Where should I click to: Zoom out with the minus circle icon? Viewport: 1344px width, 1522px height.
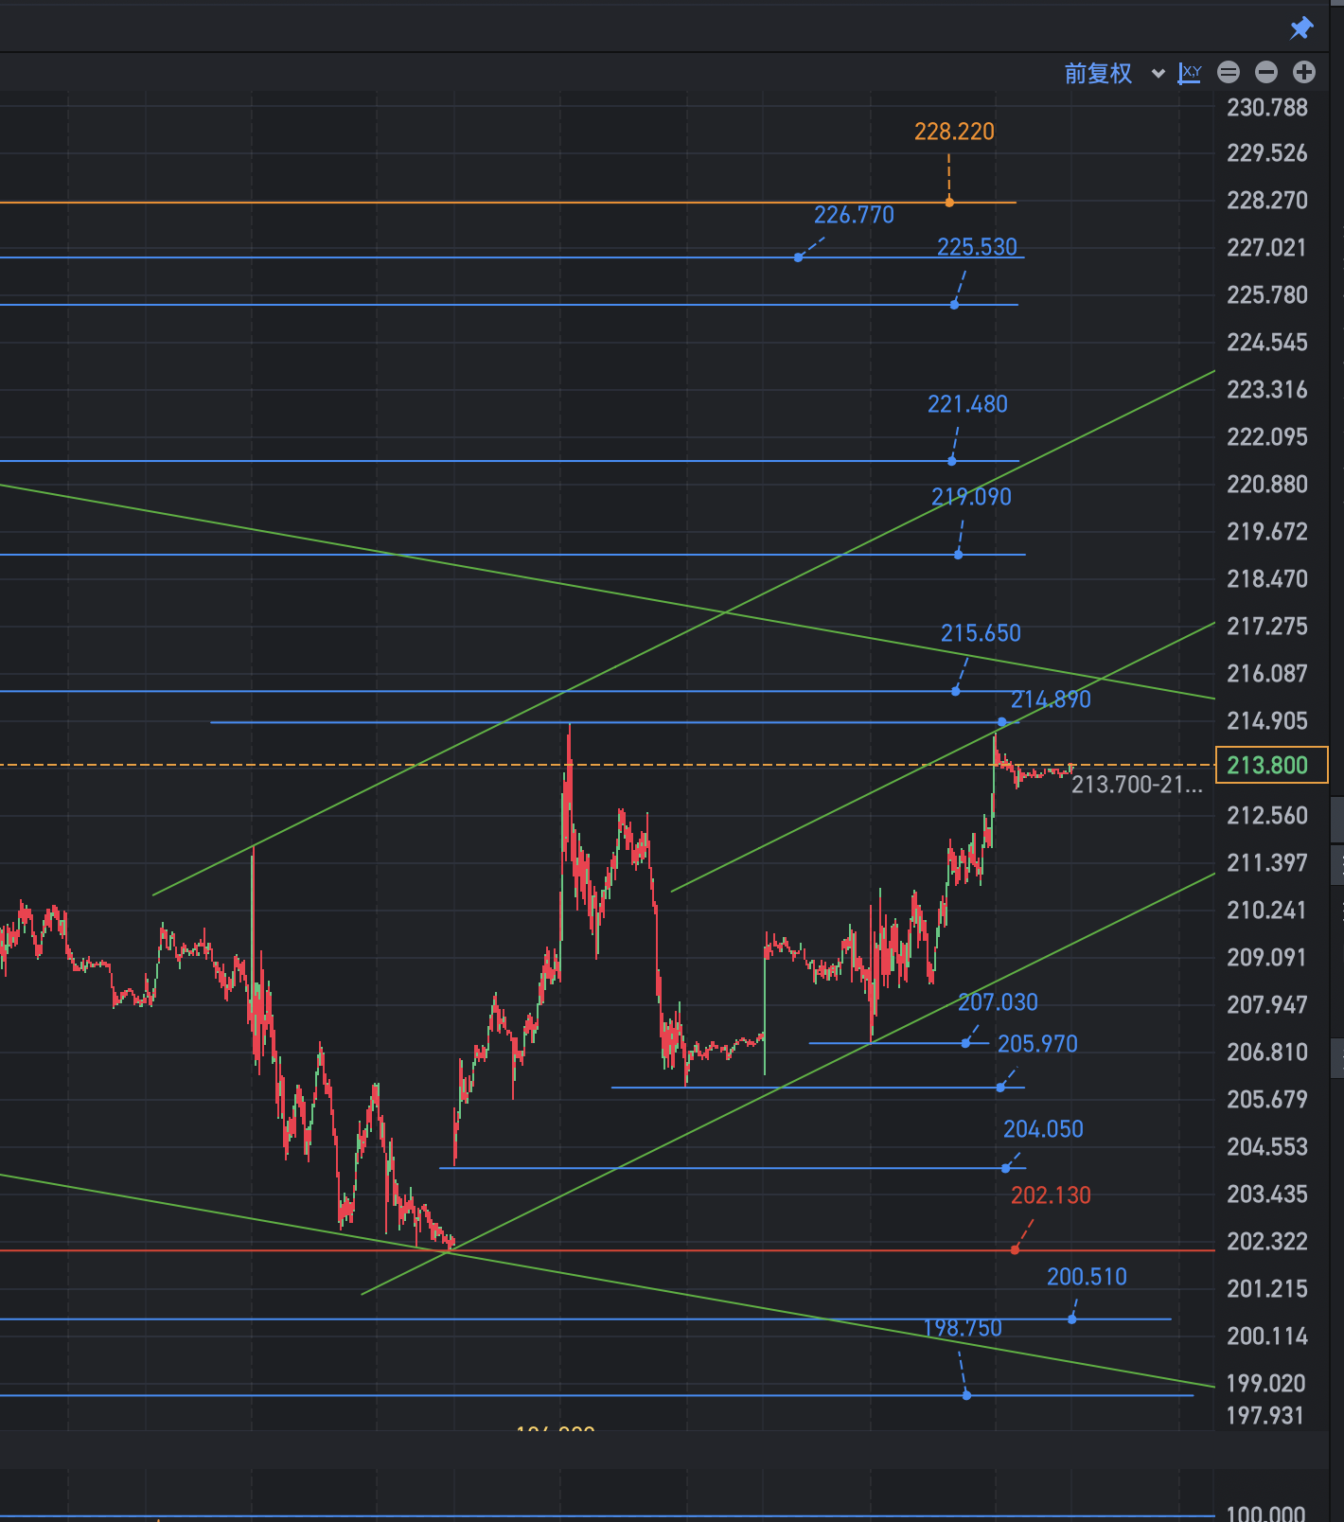(x=1266, y=72)
